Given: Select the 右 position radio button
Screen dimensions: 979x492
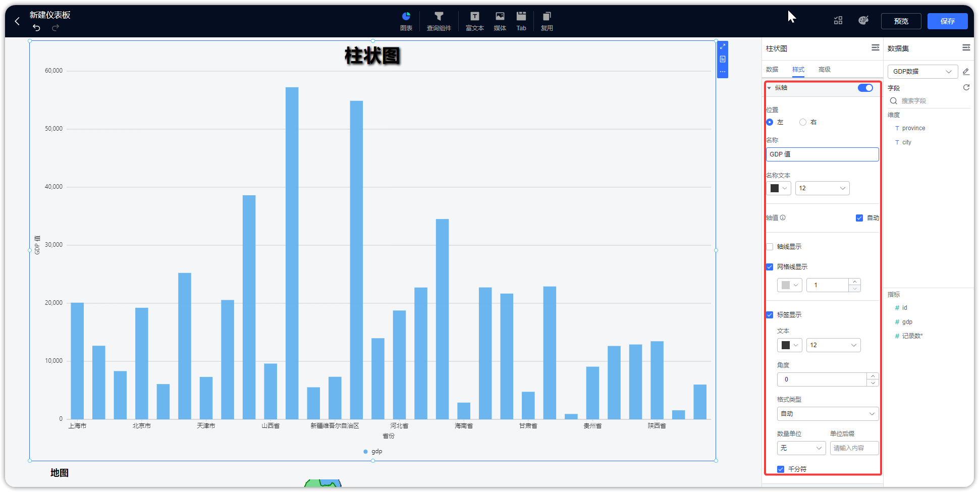Looking at the screenshot, I should (803, 122).
